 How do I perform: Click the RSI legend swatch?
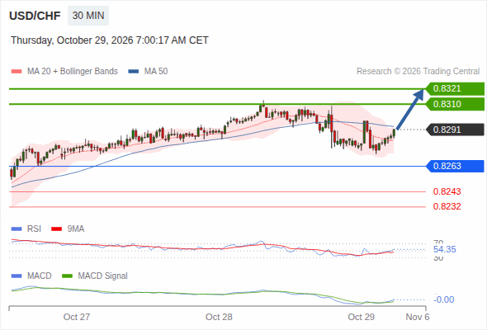(x=17, y=229)
